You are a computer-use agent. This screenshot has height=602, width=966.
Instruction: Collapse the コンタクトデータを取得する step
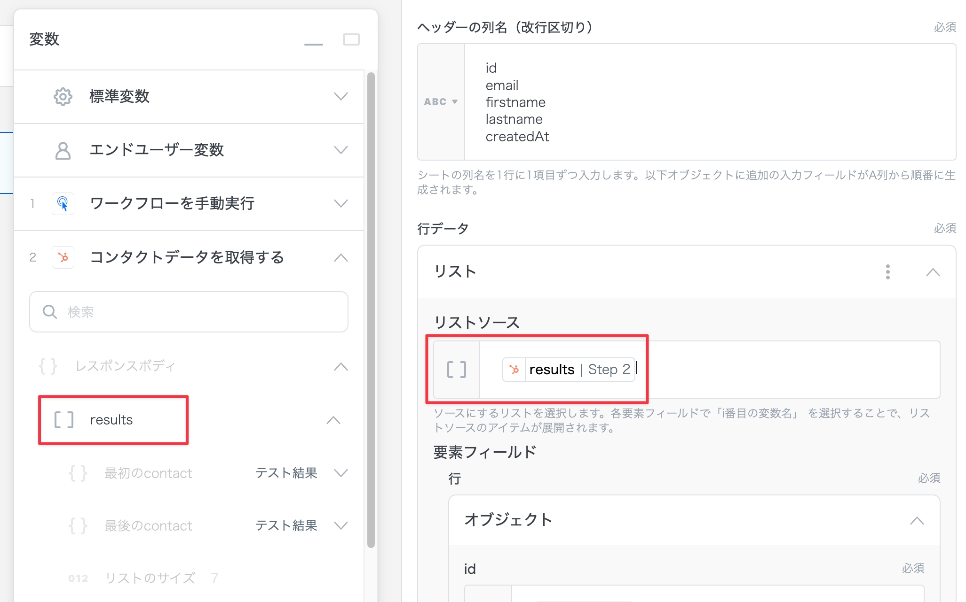(340, 257)
